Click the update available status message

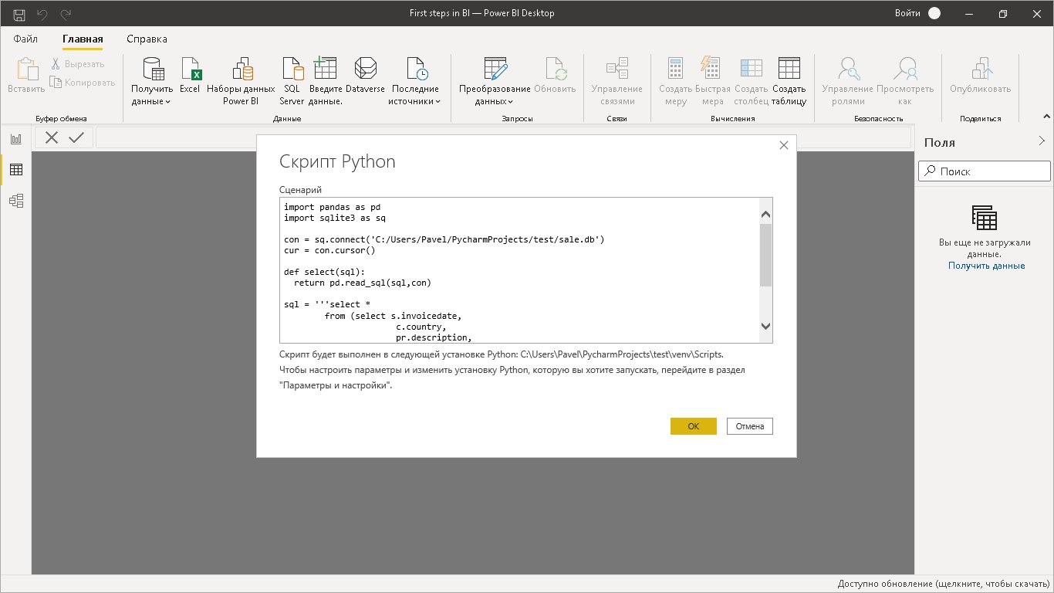pos(944,584)
